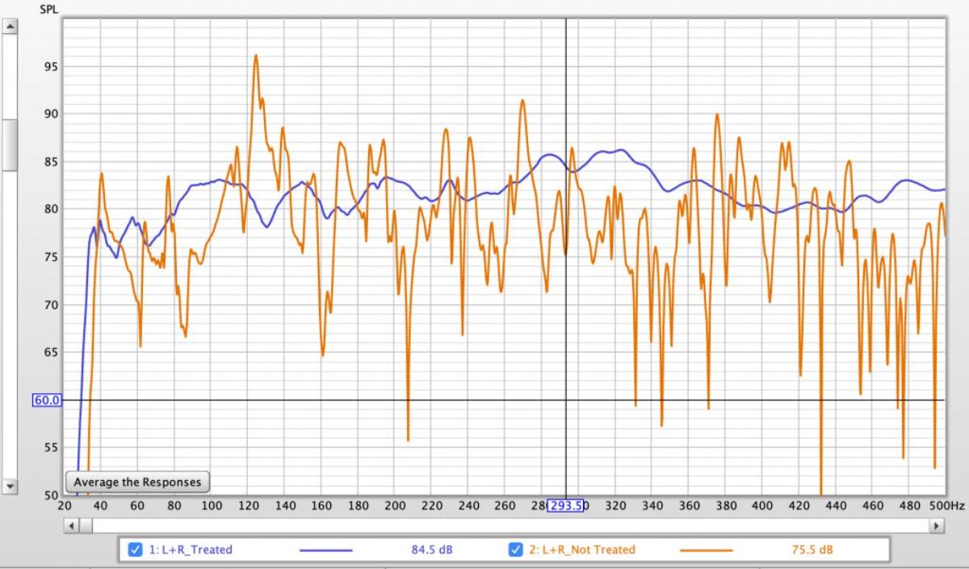The width and height of the screenshot is (969, 569).
Task: Click the orange L+R_Not Treated line sample
Action: pyautogui.click(x=706, y=550)
